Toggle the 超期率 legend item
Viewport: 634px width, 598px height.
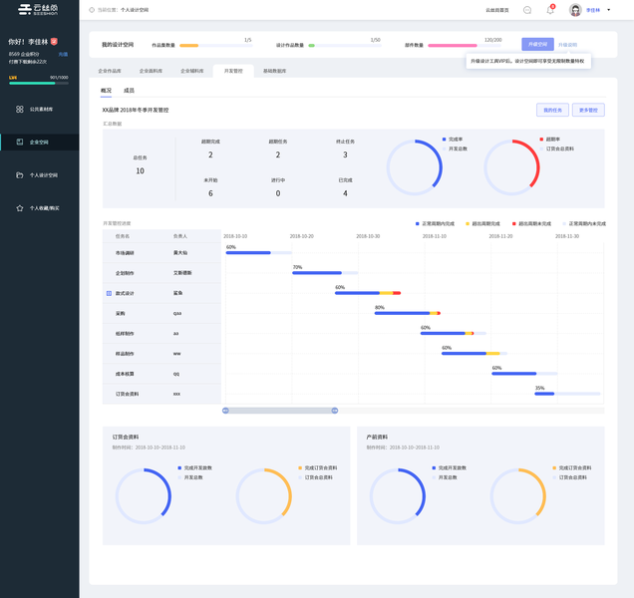pos(550,140)
